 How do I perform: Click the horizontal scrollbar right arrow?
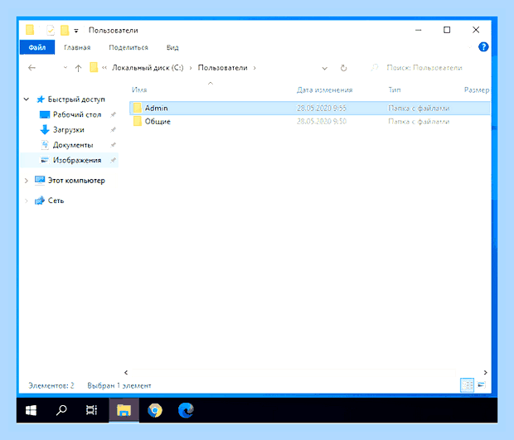486,373
